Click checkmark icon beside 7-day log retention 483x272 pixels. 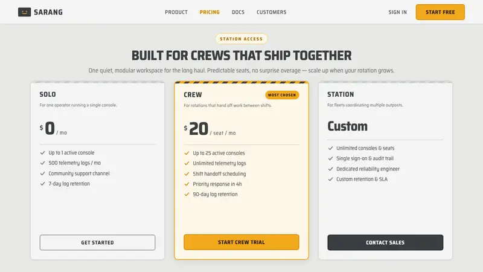pyautogui.click(x=42, y=184)
